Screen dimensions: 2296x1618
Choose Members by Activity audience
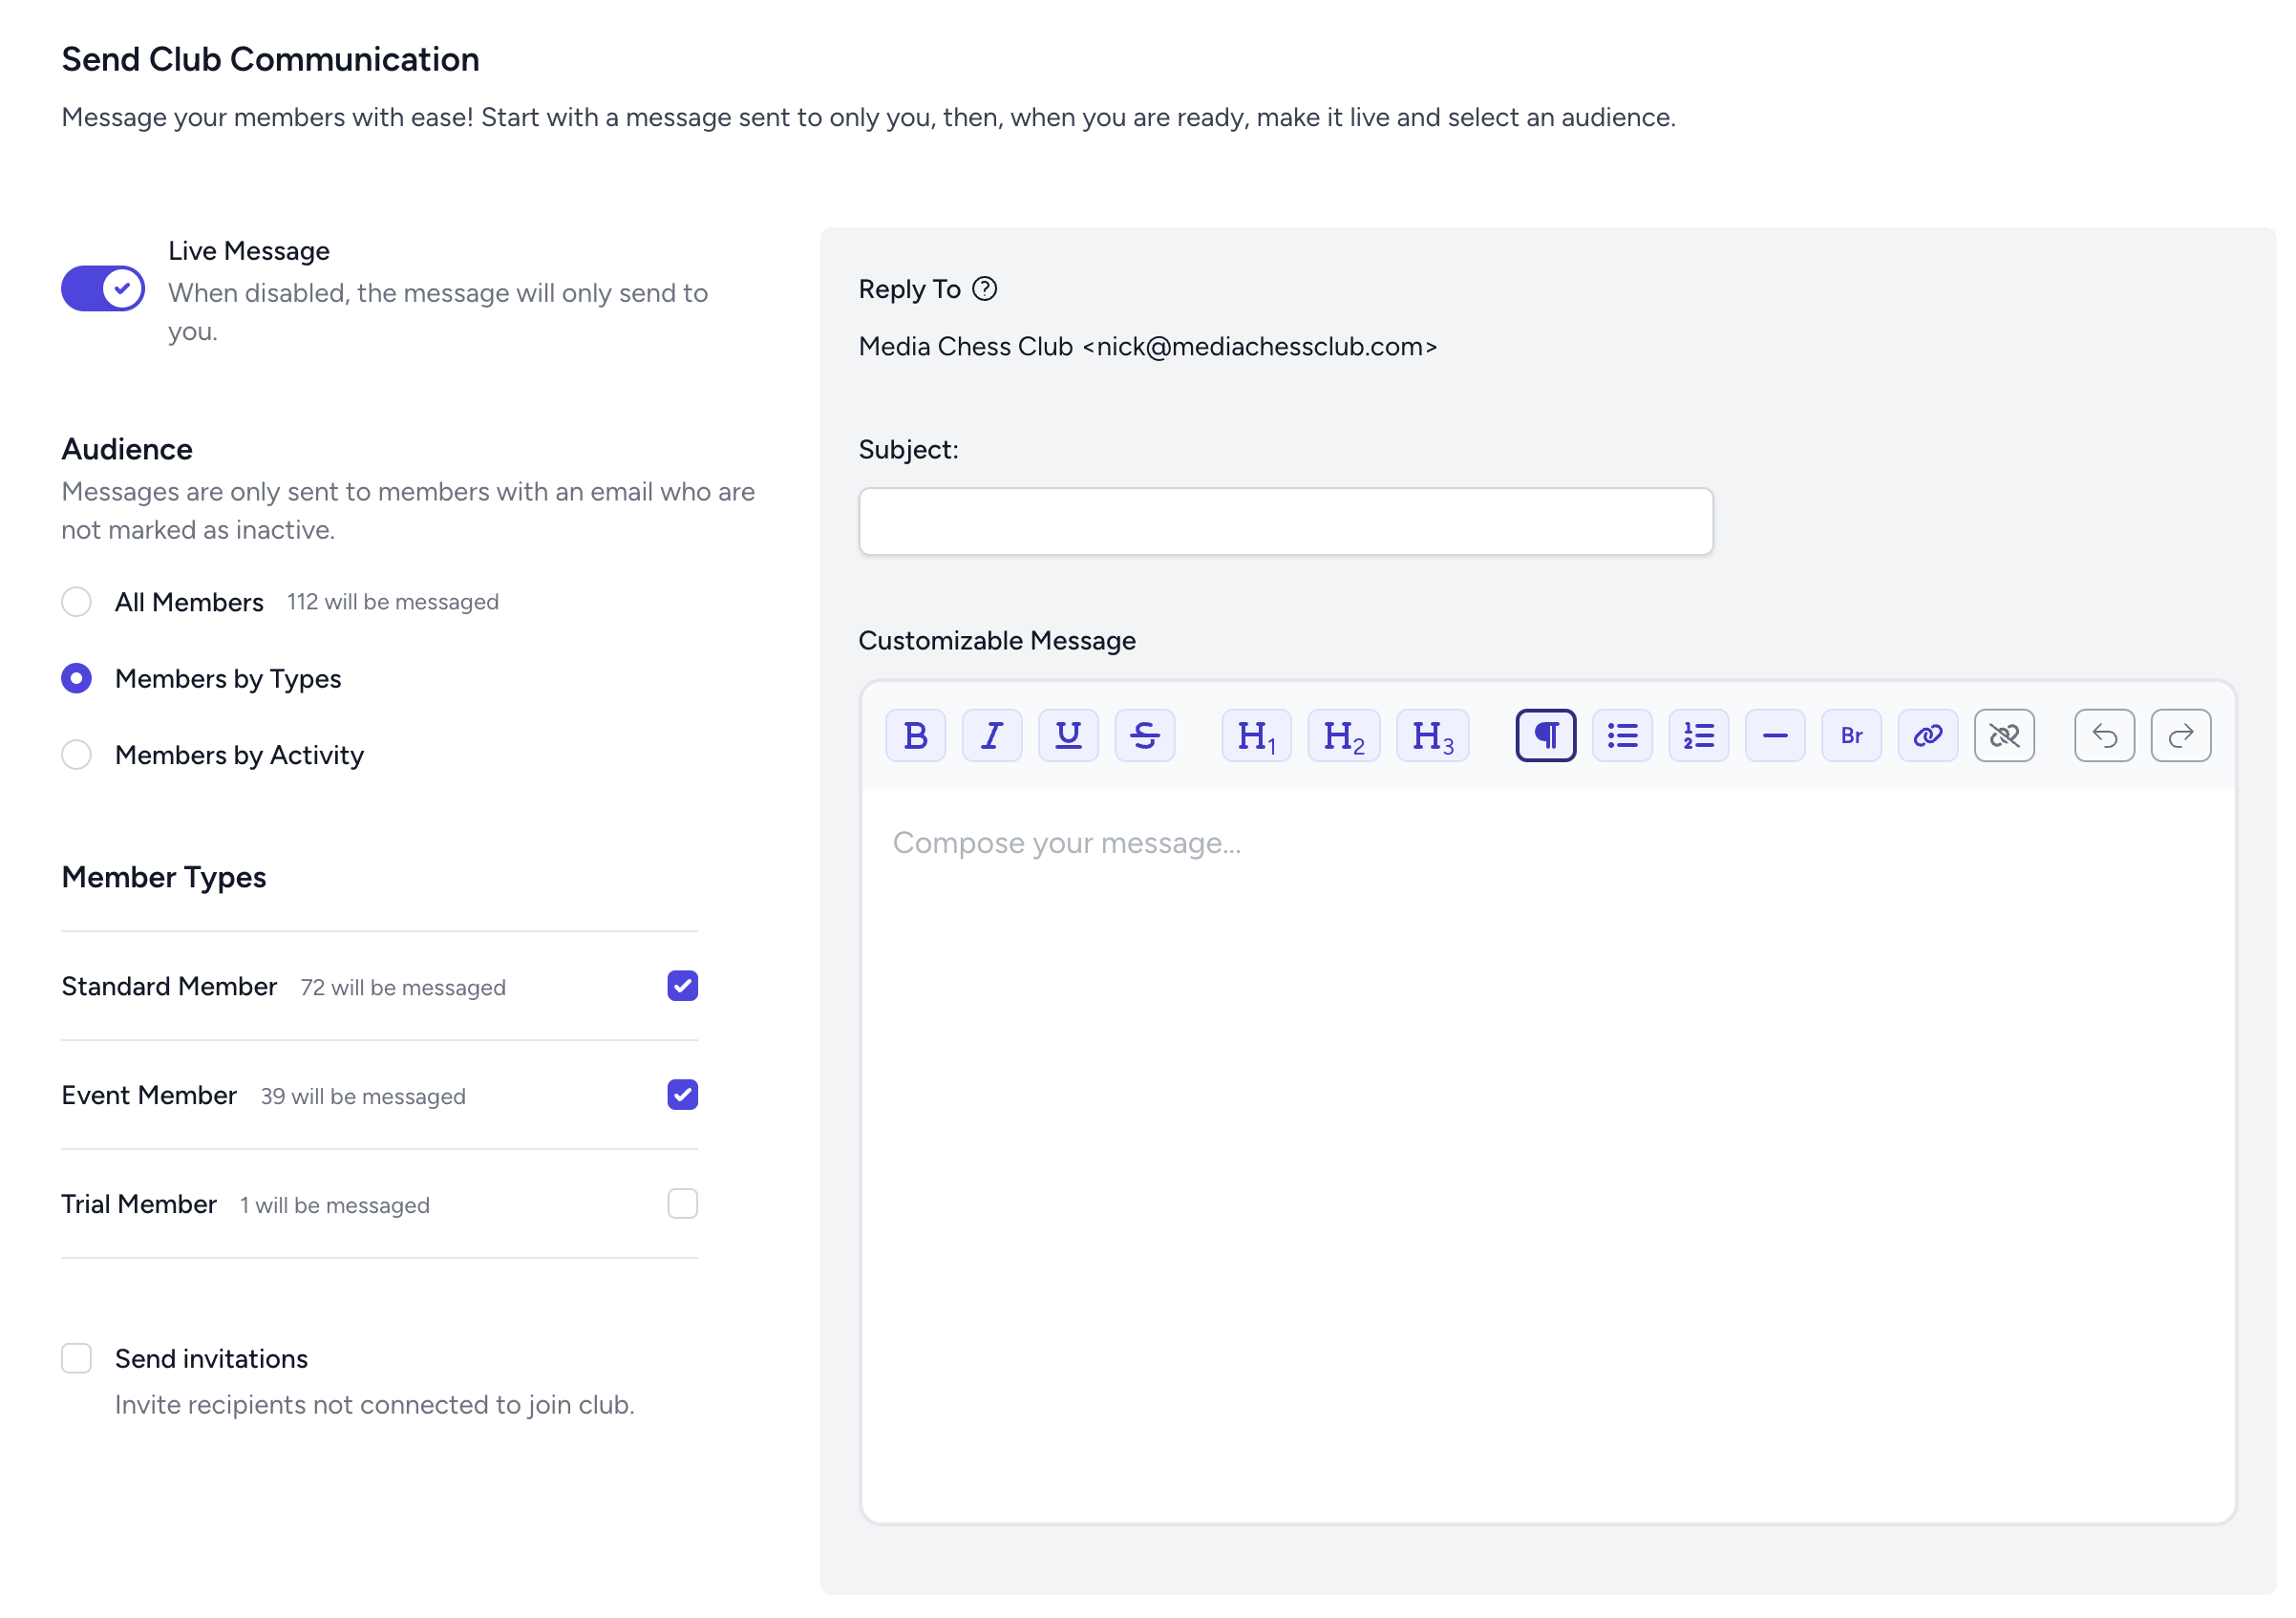pyautogui.click(x=77, y=755)
